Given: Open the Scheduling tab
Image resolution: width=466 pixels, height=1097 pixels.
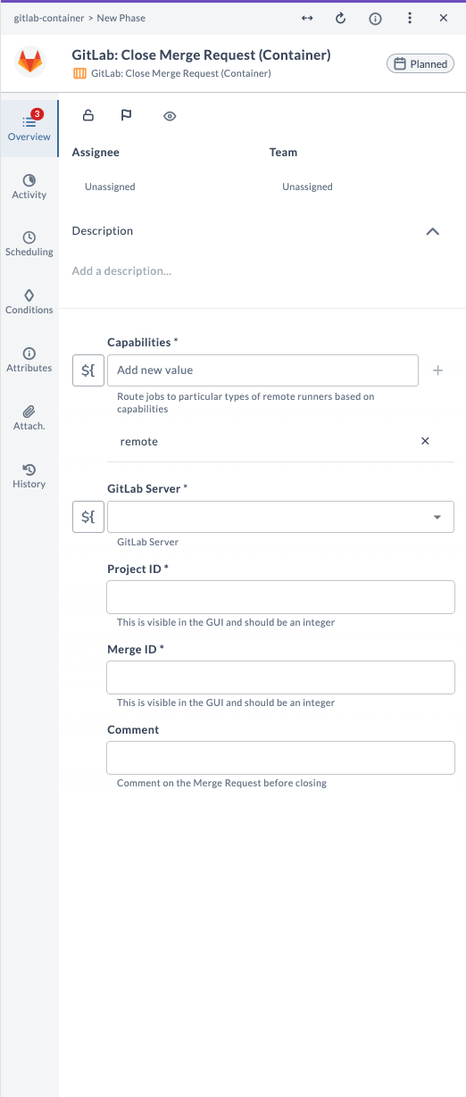Looking at the screenshot, I should pyautogui.click(x=29, y=244).
